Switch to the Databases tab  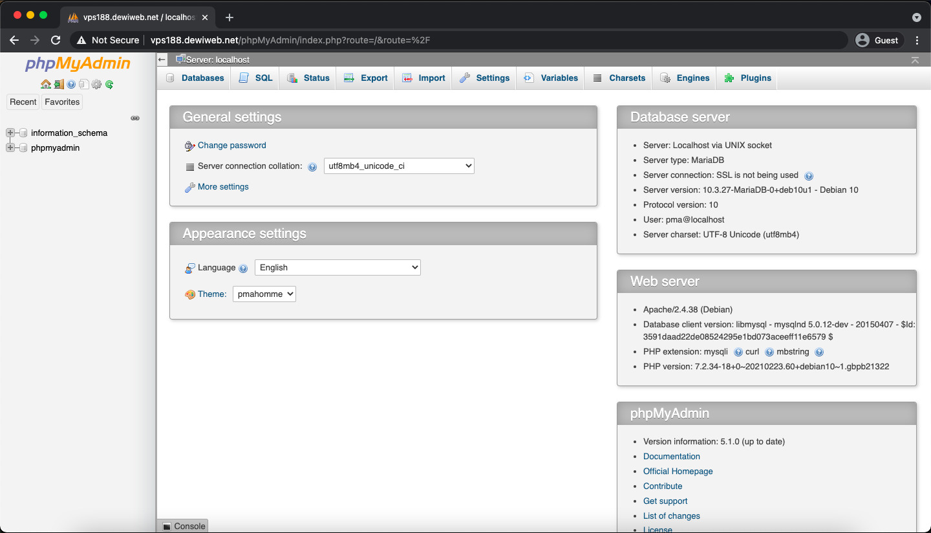(x=195, y=78)
